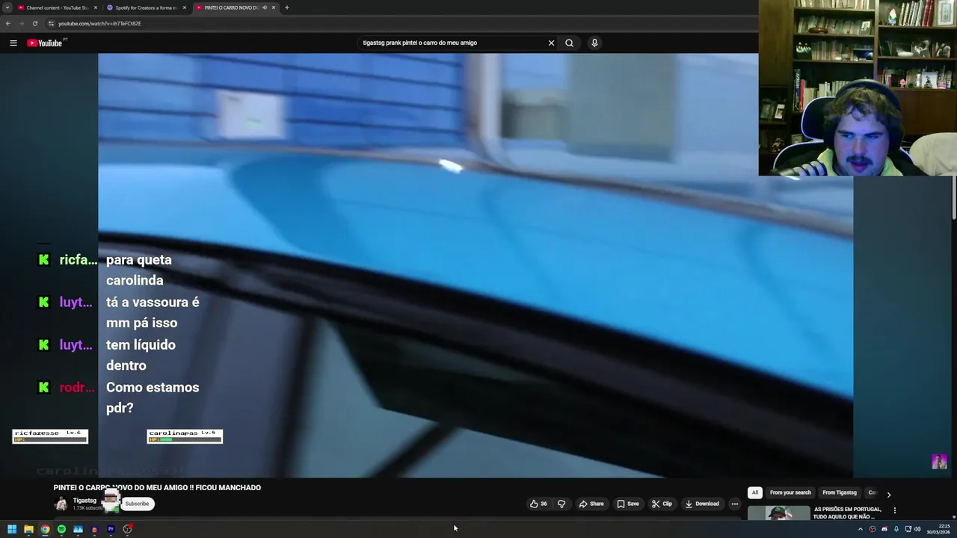
Task: Open taskbar volume control
Action: coord(917,529)
